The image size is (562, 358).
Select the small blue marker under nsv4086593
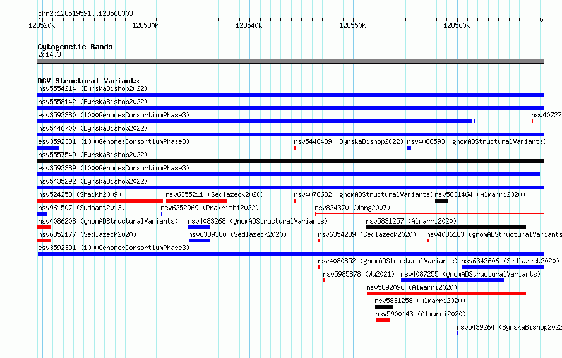[x=409, y=148]
